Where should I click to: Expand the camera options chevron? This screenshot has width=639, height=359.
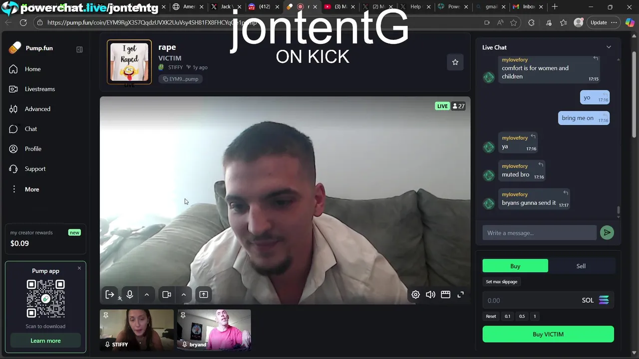pyautogui.click(x=184, y=295)
